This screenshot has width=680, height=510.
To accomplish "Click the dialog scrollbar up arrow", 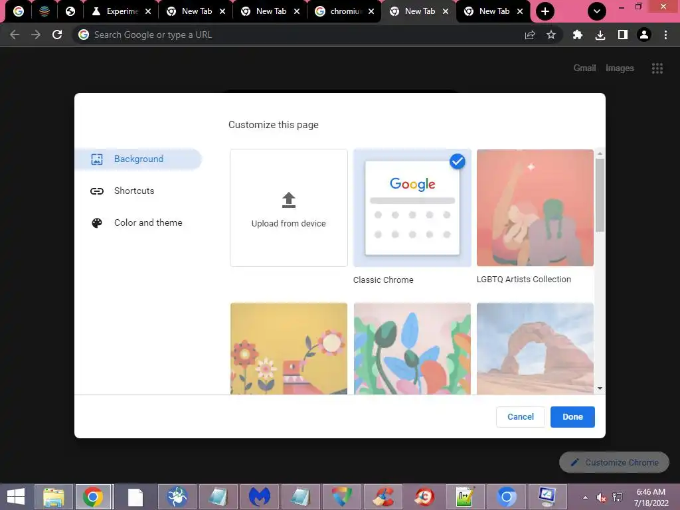I will 600,153.
